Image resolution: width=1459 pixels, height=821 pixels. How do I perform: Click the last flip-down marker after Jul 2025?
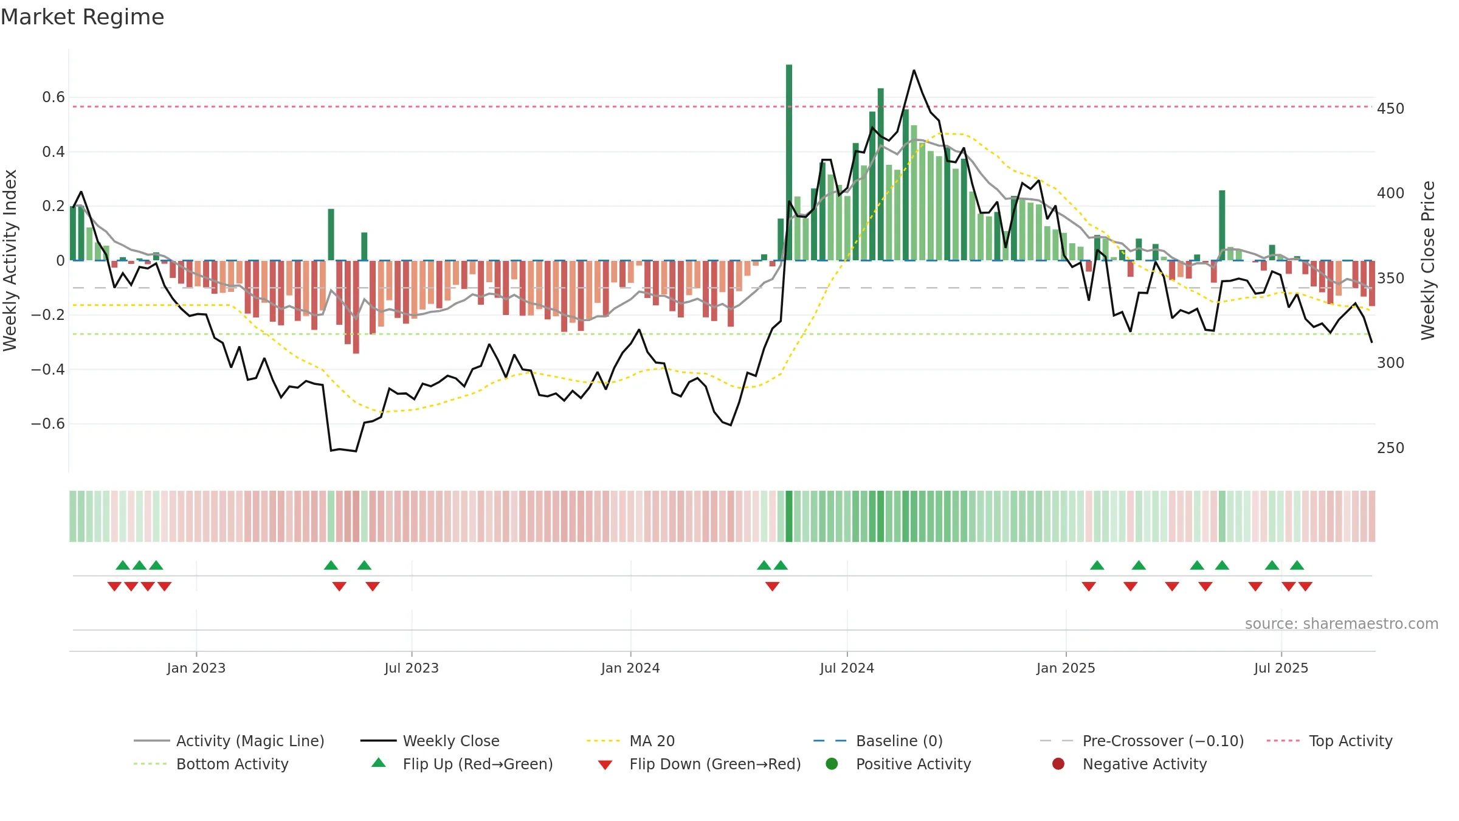1305,586
